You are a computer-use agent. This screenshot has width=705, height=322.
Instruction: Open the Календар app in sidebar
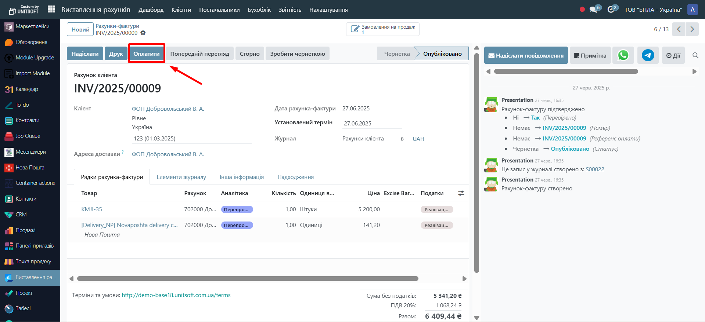tap(26, 89)
